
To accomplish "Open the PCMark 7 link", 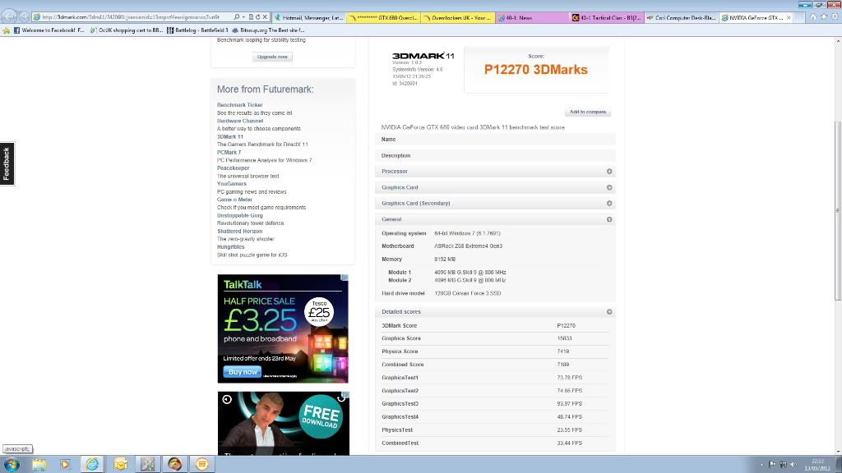I will [x=229, y=152].
